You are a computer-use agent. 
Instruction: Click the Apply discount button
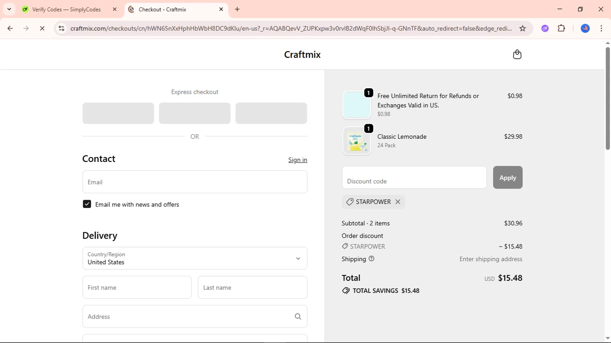click(x=508, y=177)
